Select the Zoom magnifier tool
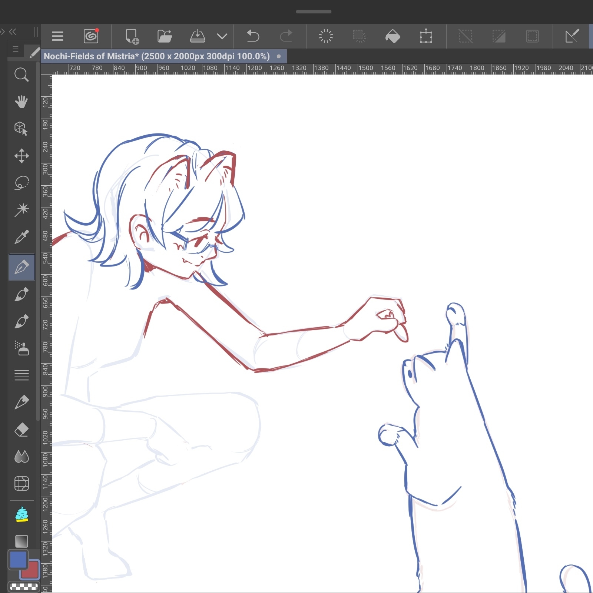593x593 pixels. (x=21, y=74)
